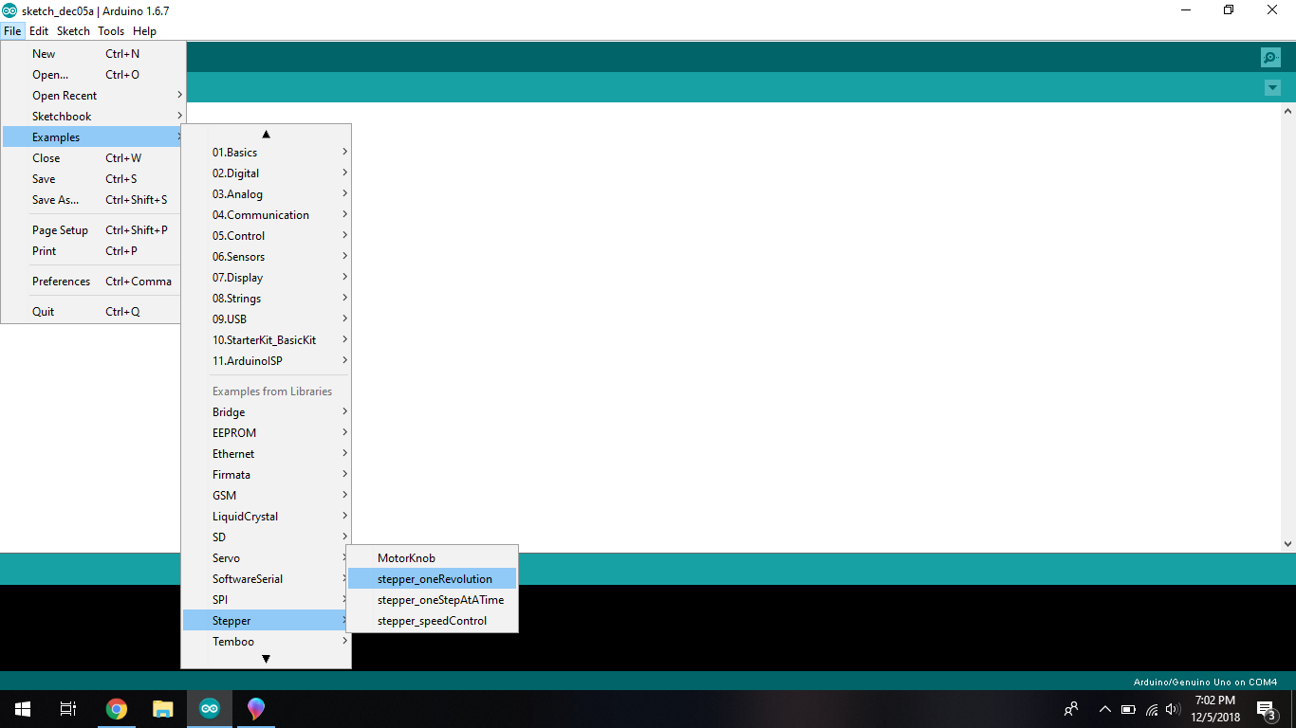The image size is (1296, 728).
Task: Click the editor scrollbar down arrow
Action: click(1287, 544)
